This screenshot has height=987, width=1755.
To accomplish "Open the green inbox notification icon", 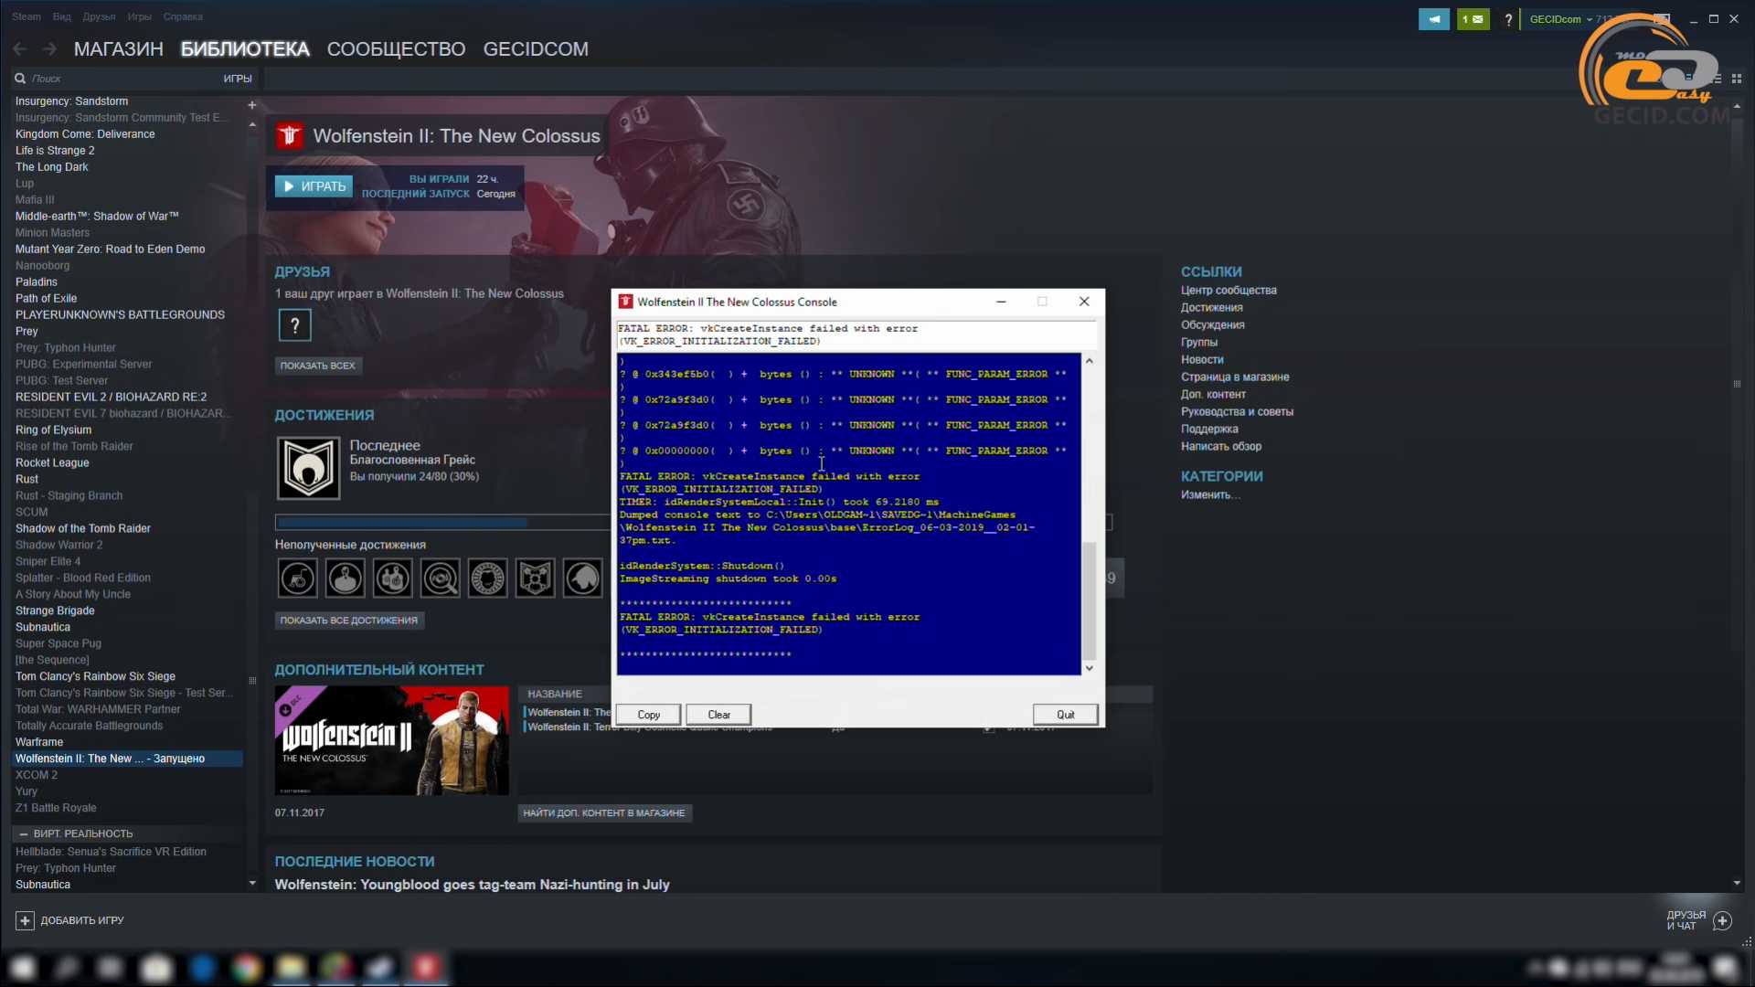I will pyautogui.click(x=1473, y=19).
